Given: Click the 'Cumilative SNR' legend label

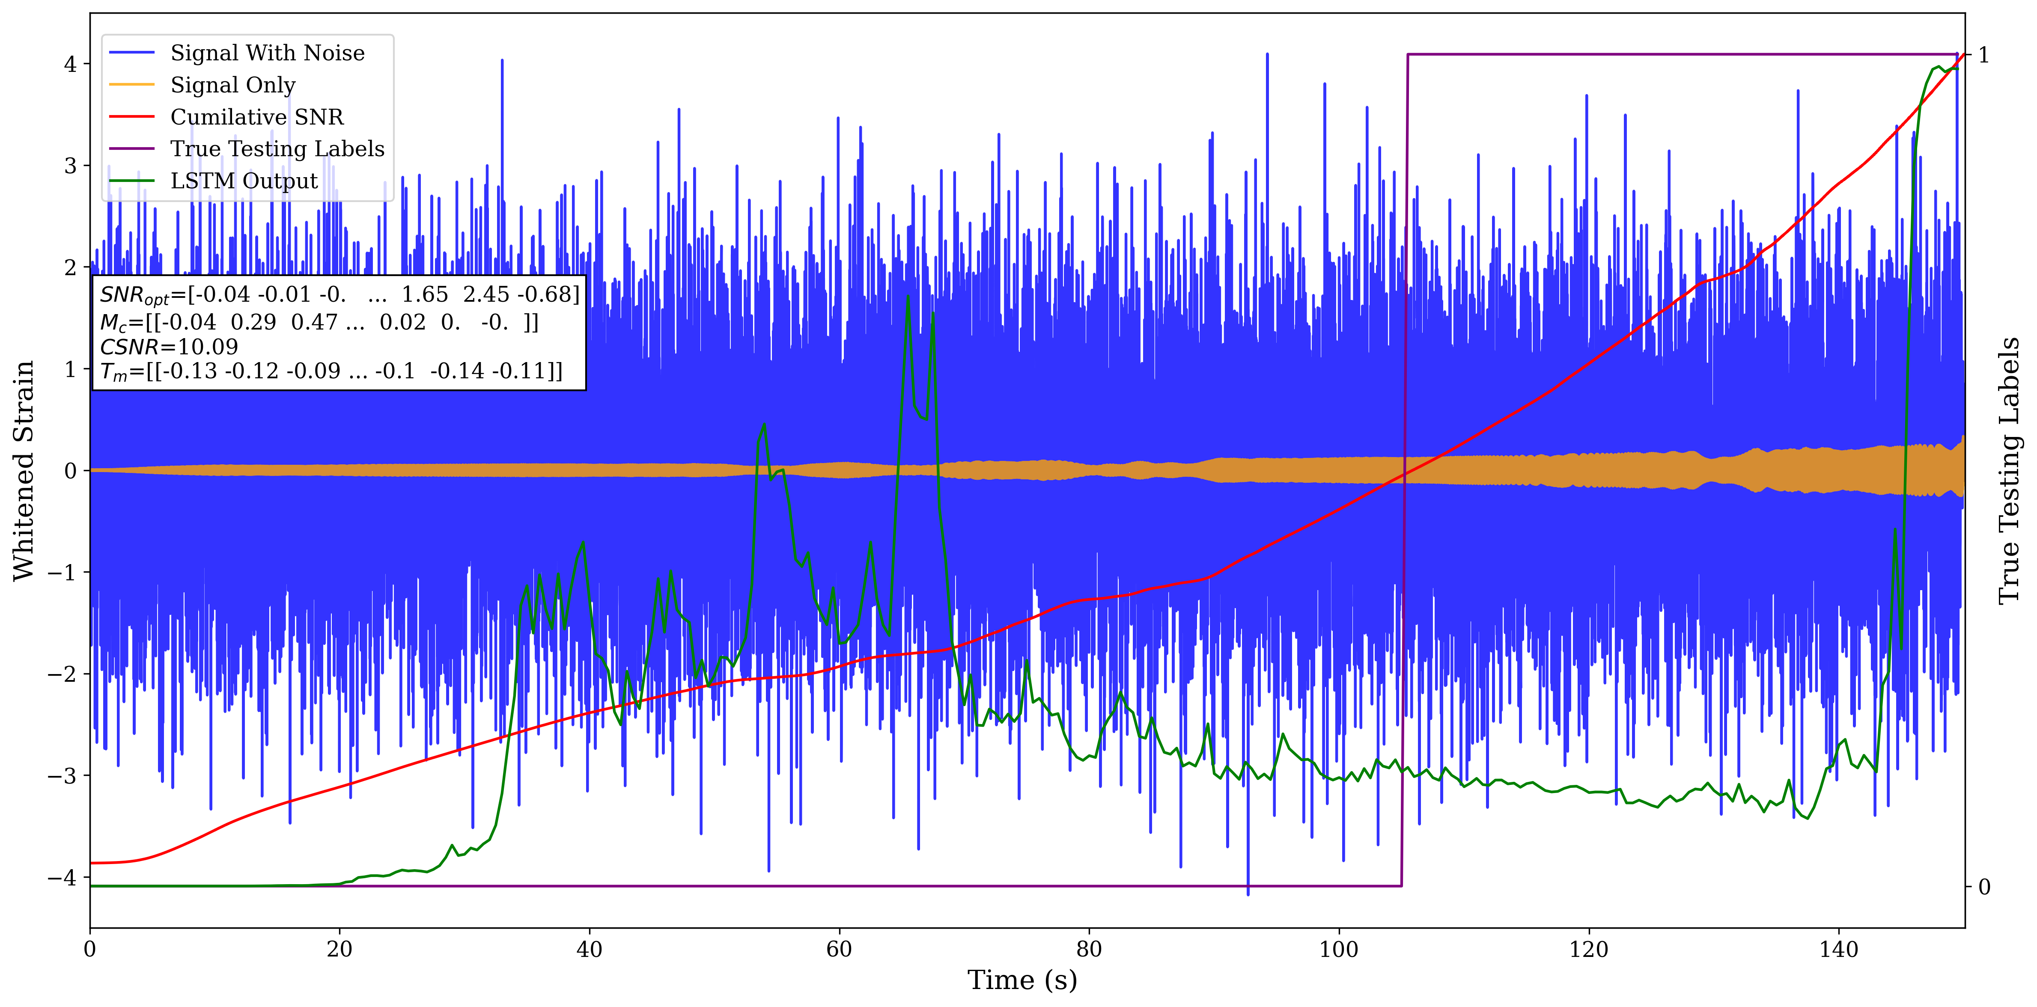Looking at the screenshot, I should coord(257,117).
